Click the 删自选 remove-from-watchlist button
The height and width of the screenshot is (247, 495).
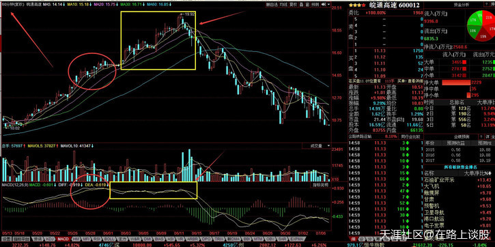point(272,4)
